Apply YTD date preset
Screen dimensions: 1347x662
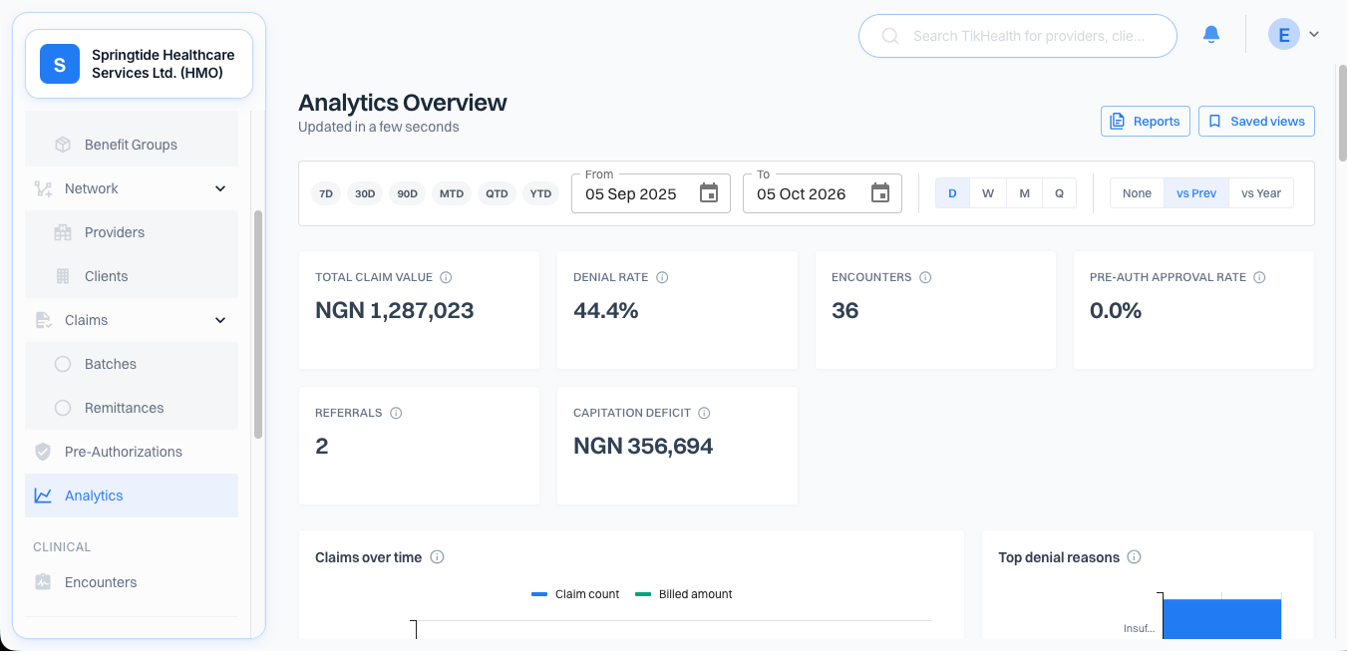540,193
